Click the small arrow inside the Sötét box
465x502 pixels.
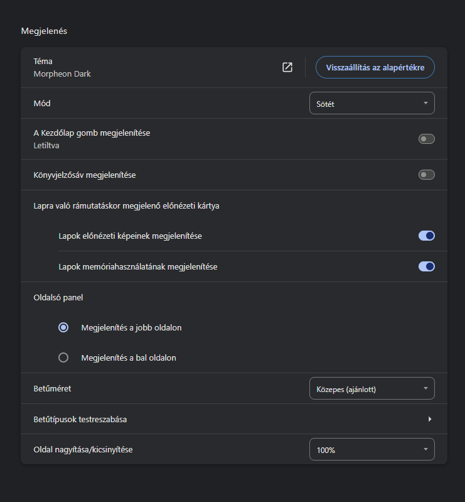(425, 103)
